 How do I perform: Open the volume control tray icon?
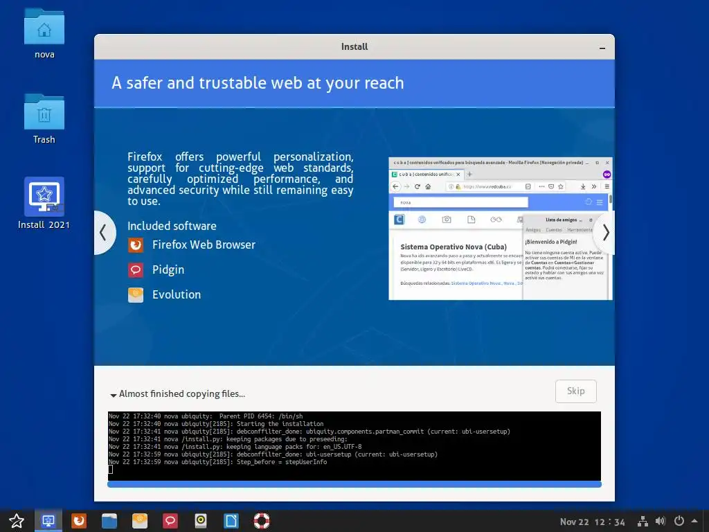[661, 522]
